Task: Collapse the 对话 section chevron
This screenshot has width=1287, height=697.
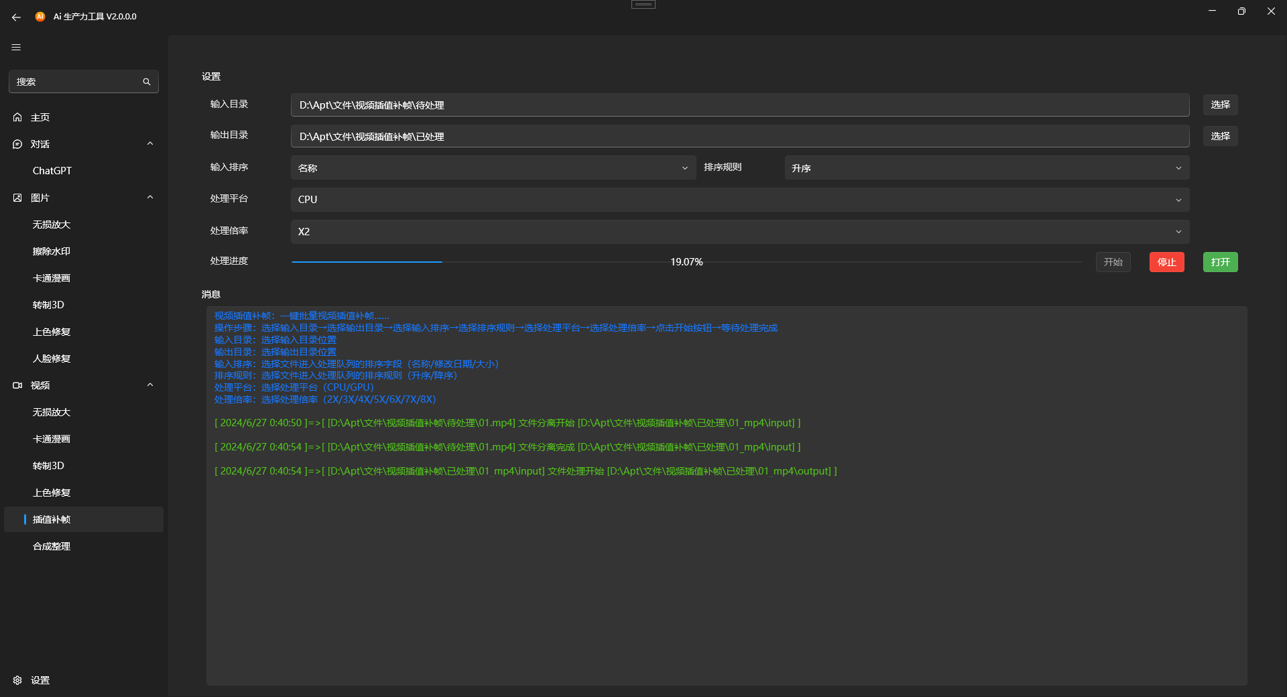Action: (x=150, y=143)
